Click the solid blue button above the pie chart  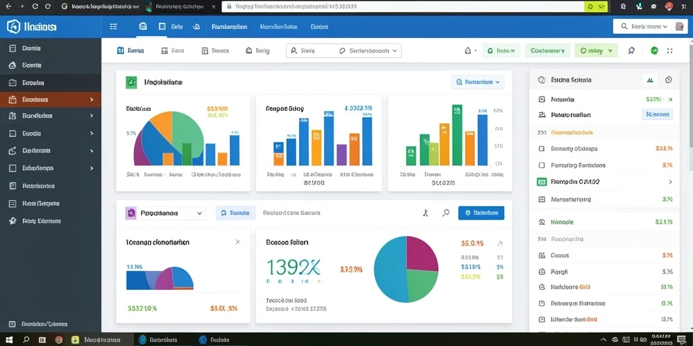click(481, 213)
